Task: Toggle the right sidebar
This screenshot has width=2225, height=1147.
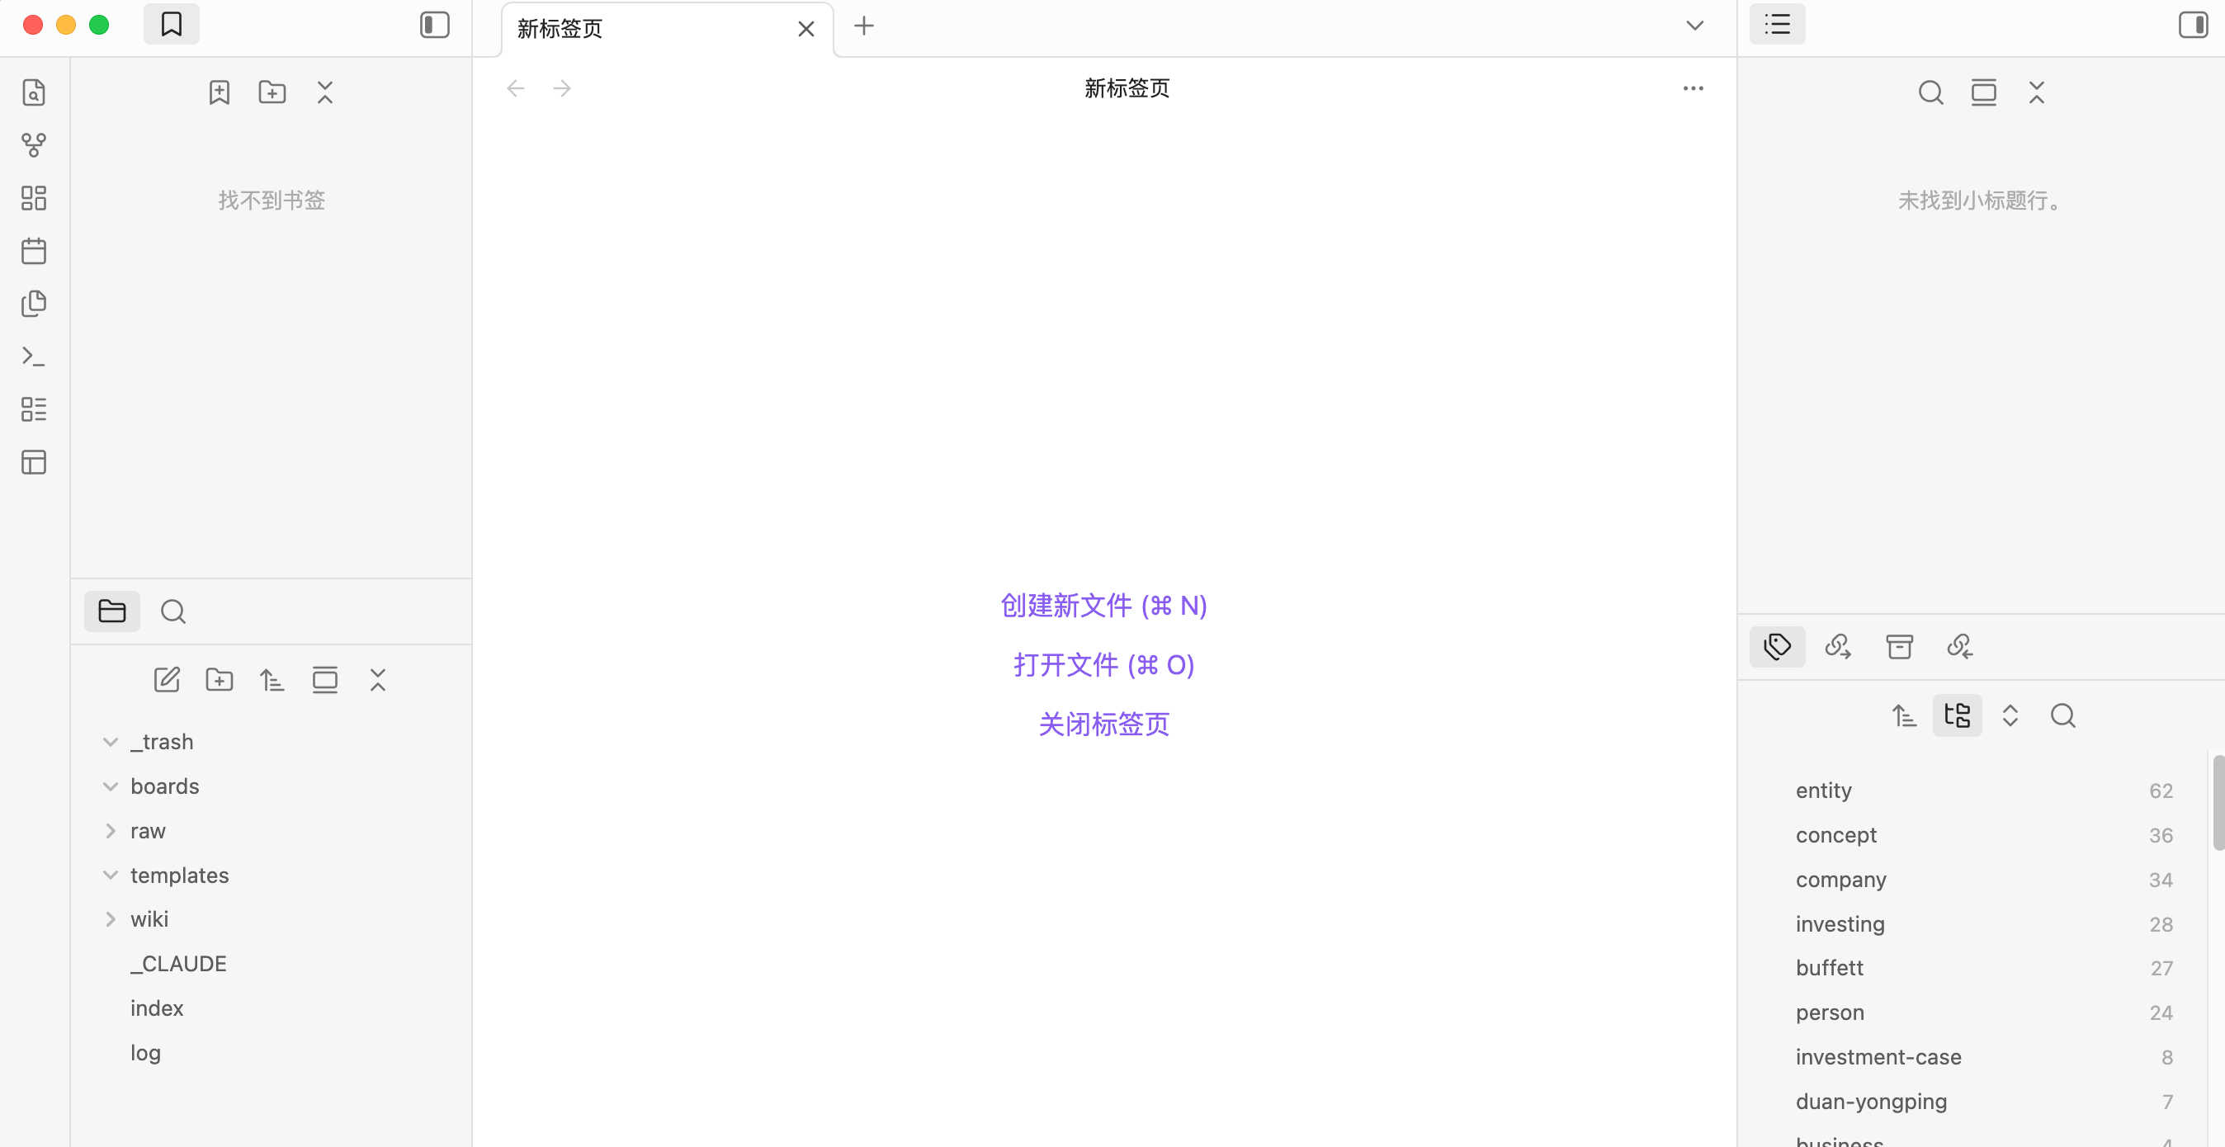Action: coord(2193,25)
